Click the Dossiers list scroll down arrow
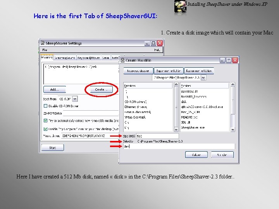 coord(176,130)
